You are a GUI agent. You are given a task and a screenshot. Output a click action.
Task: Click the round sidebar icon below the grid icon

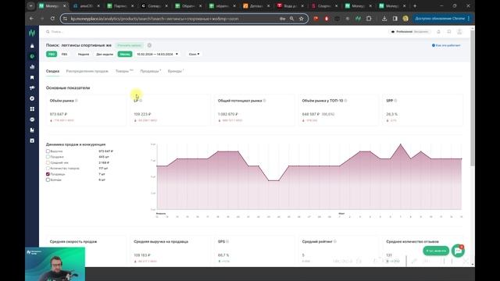(x=32, y=119)
